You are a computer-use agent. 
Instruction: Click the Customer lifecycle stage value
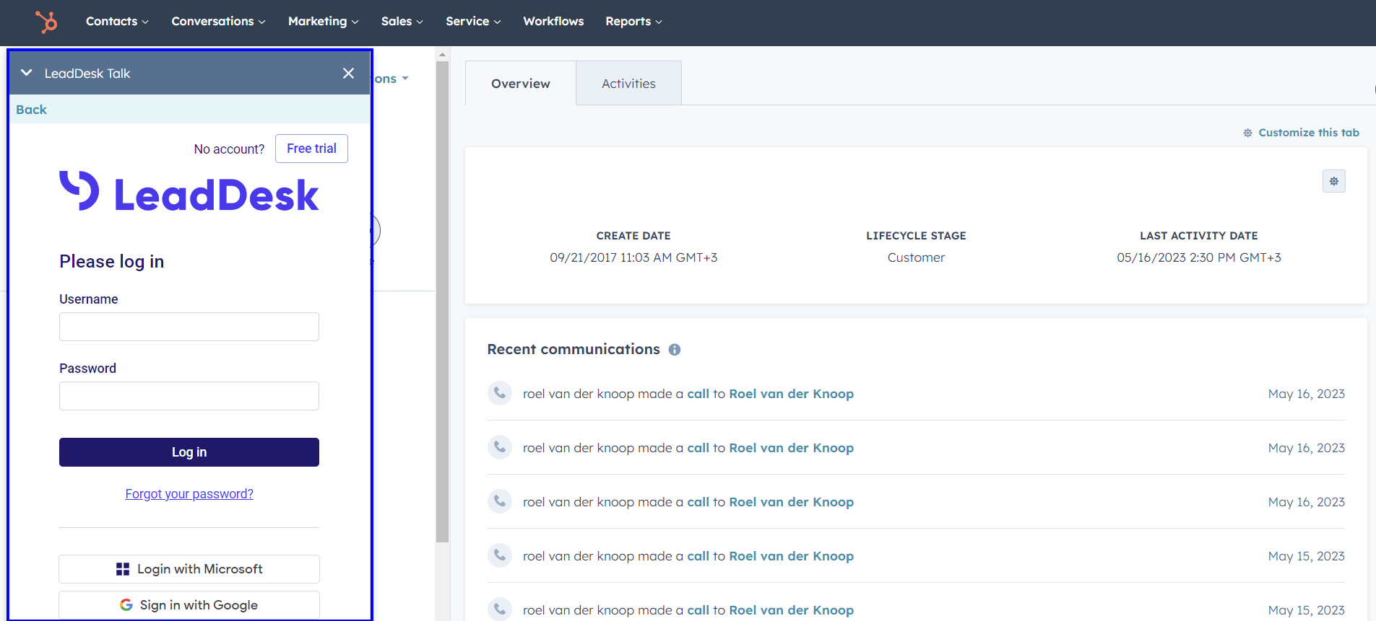coord(916,257)
